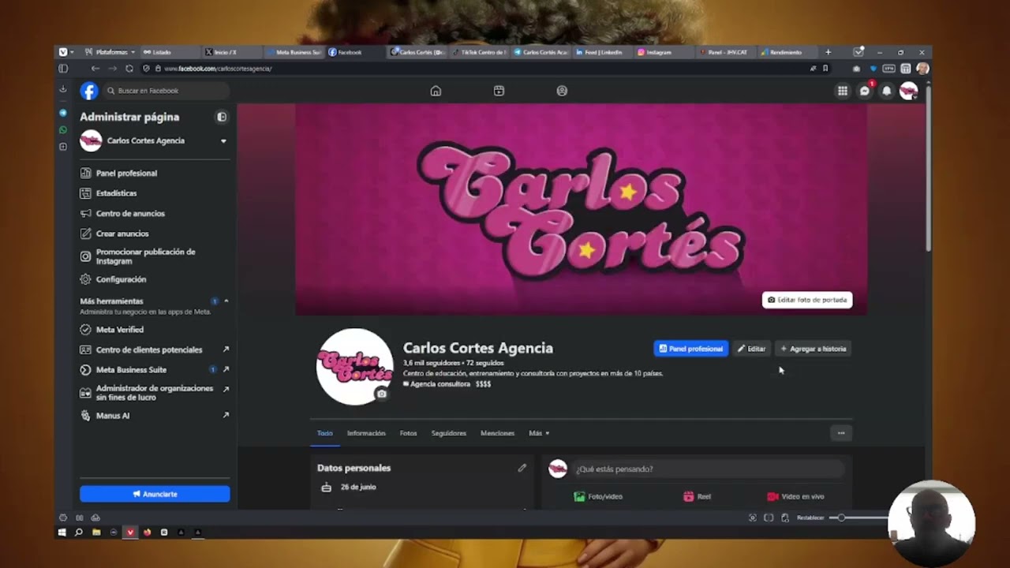The width and height of the screenshot is (1010, 568).
Task: Click Editar foto de portada button
Action: pyautogui.click(x=807, y=300)
